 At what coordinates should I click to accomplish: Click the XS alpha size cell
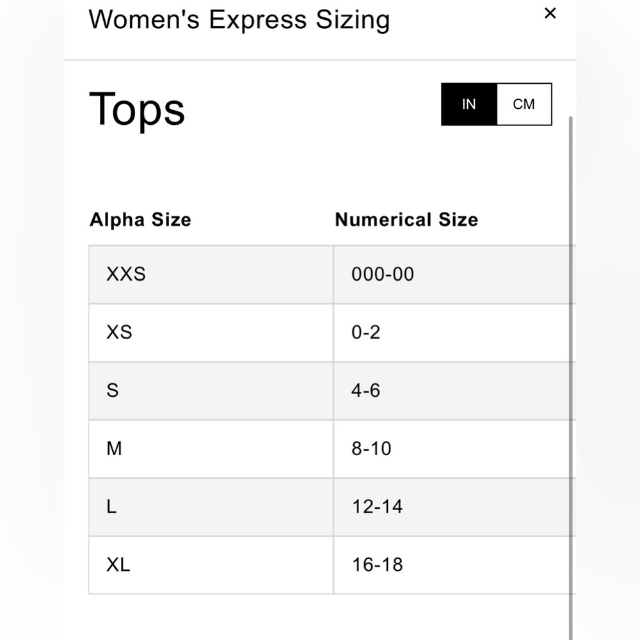coord(211,333)
